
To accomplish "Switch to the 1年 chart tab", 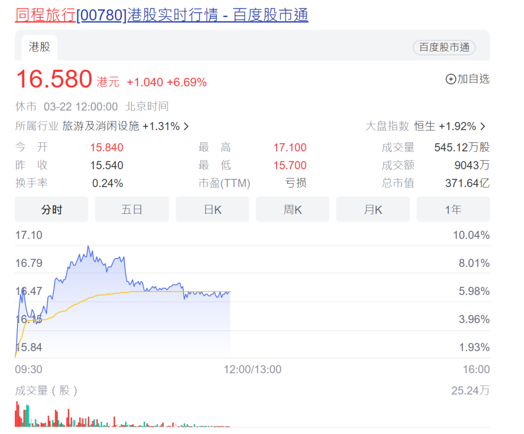I will (x=453, y=209).
